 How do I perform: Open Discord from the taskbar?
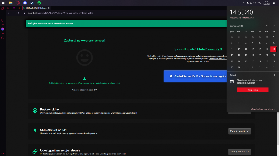(25, 3)
